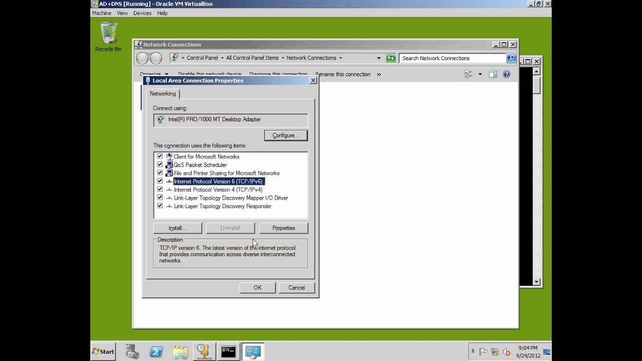Click the Local Area Connection Properties title icon
Image resolution: width=642 pixels, height=361 pixels.
pos(148,80)
